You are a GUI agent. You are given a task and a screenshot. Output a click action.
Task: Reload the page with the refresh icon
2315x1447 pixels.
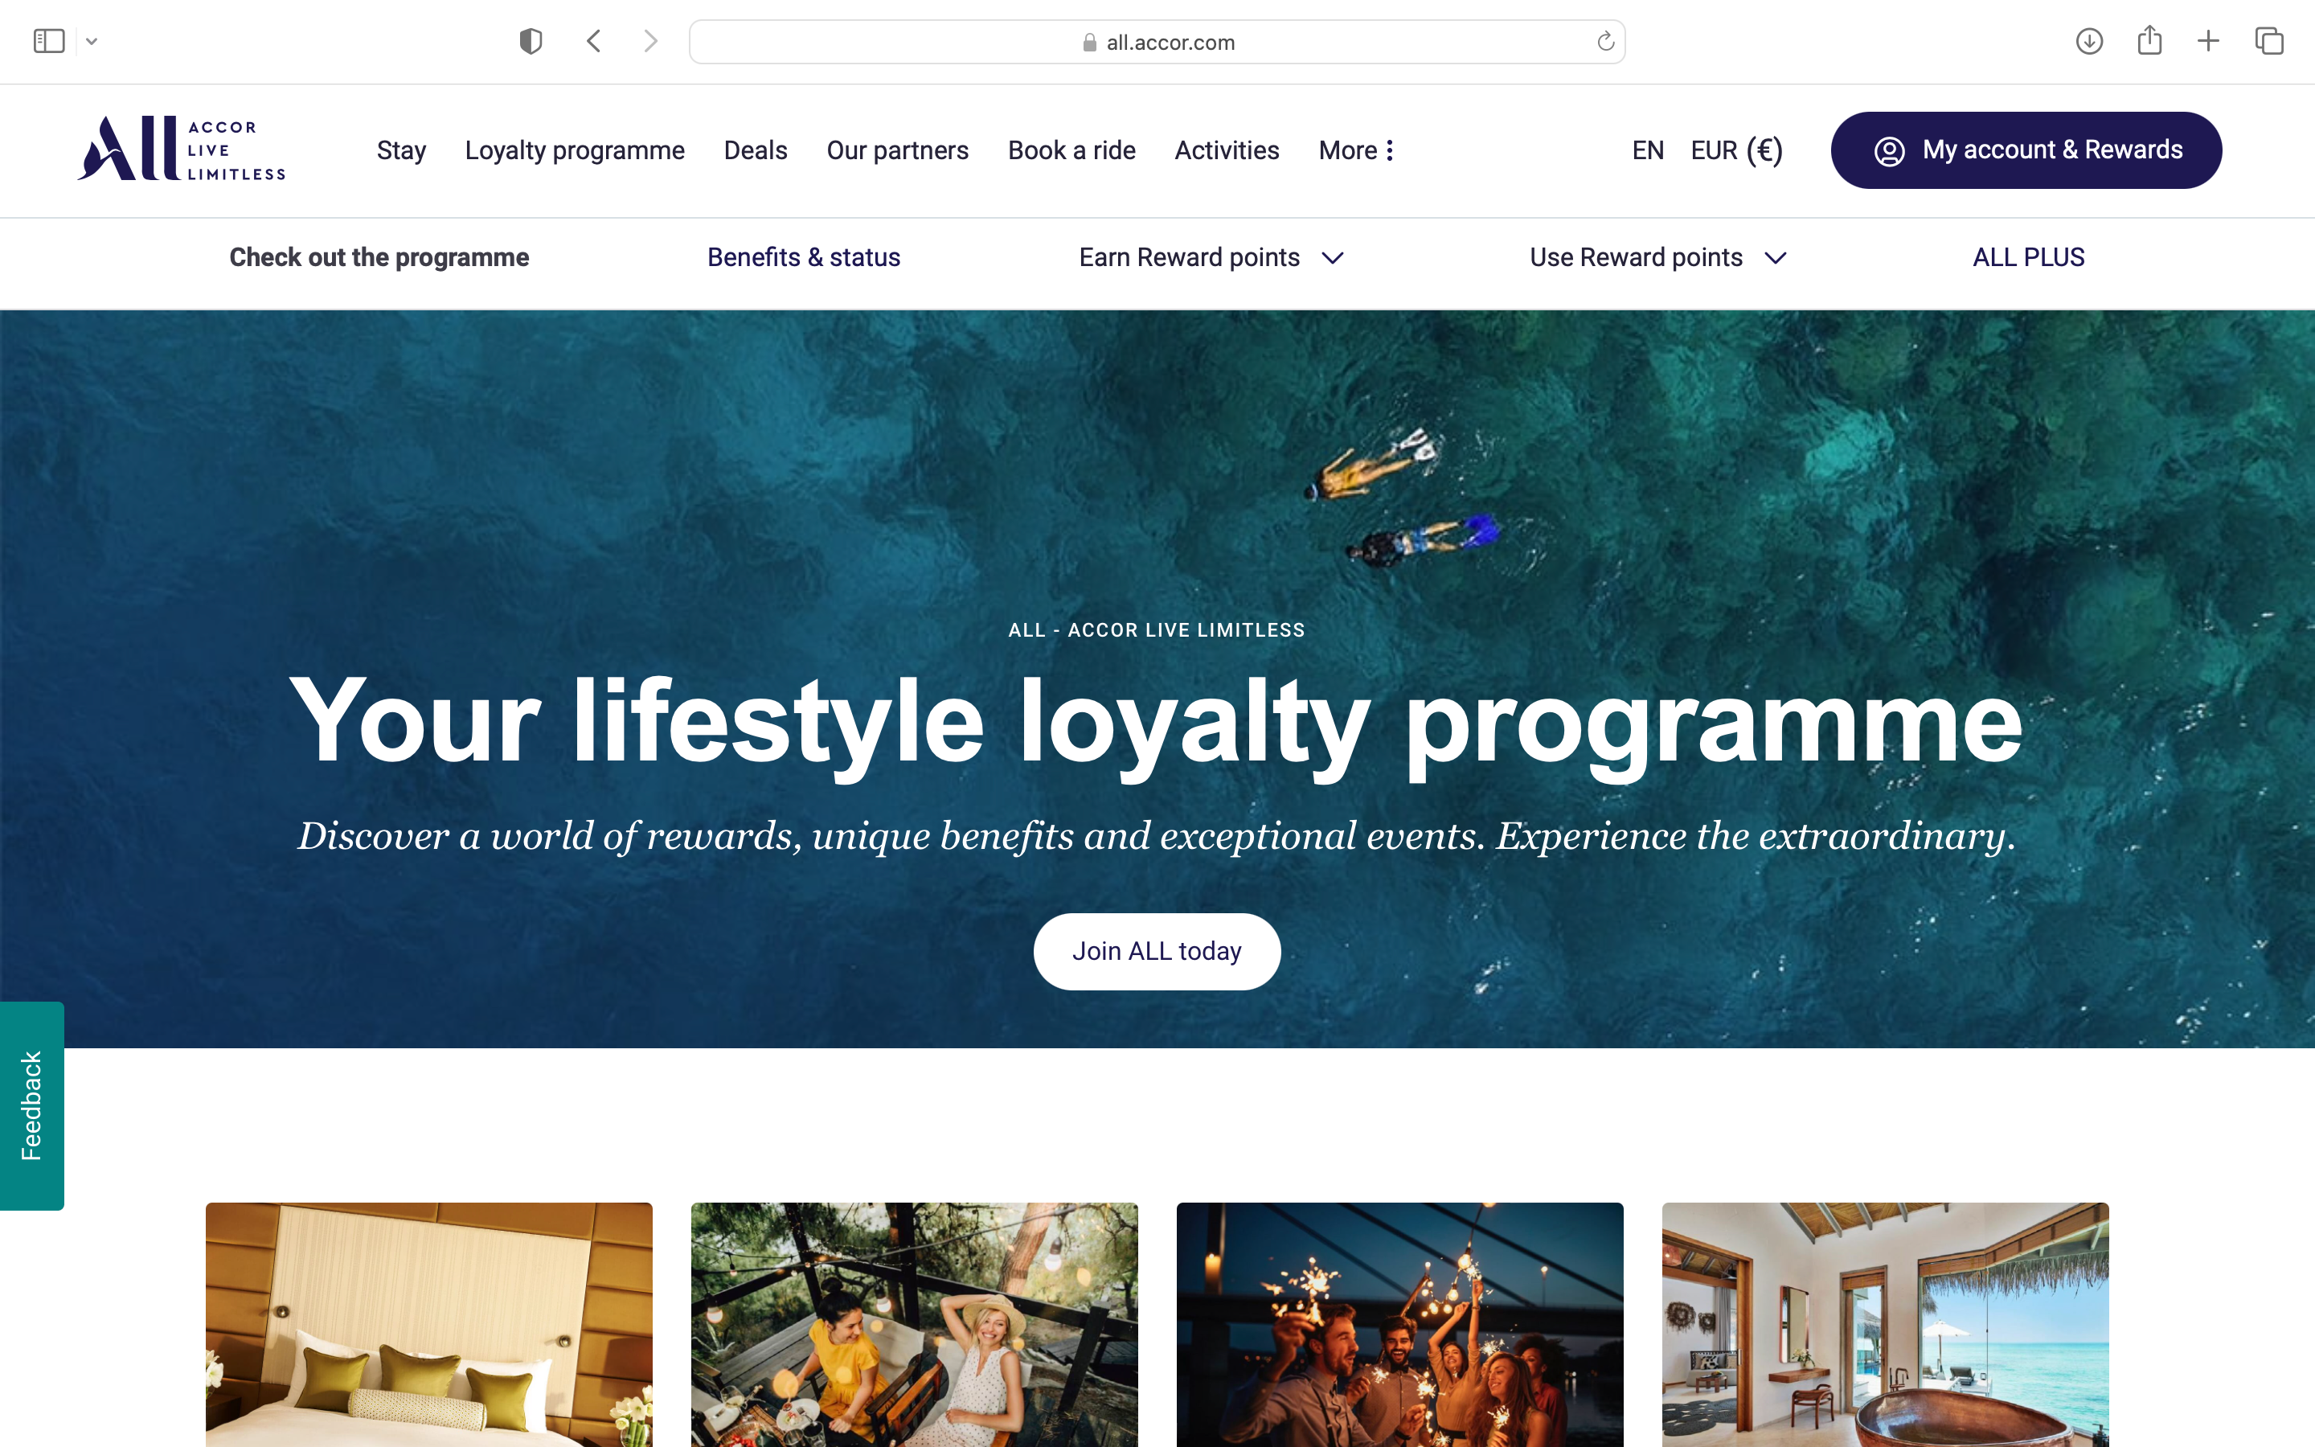[x=1605, y=41]
